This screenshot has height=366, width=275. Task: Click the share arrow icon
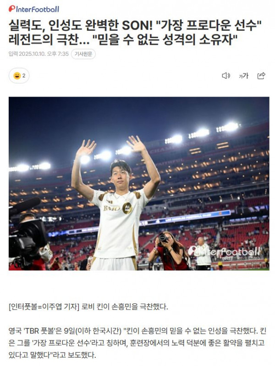(x=261, y=75)
